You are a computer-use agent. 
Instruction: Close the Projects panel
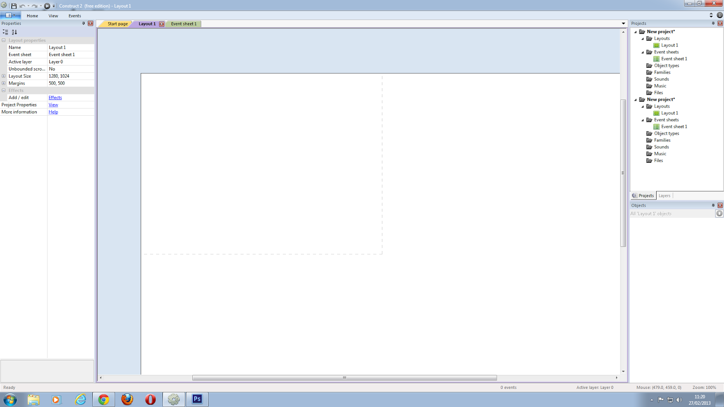coord(720,24)
